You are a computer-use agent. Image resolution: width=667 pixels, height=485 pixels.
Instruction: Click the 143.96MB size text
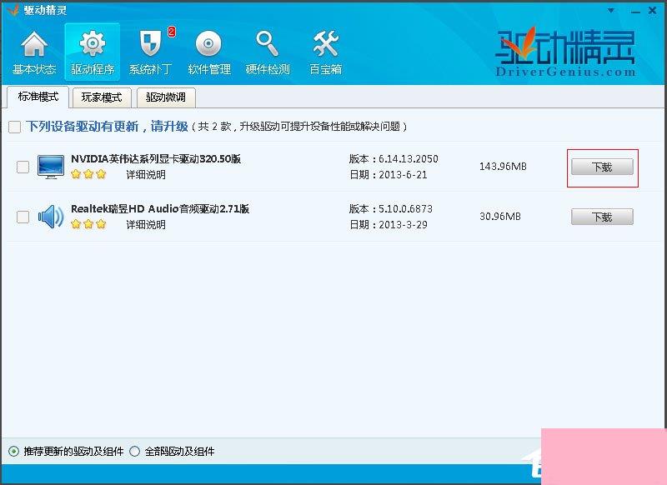pos(503,167)
